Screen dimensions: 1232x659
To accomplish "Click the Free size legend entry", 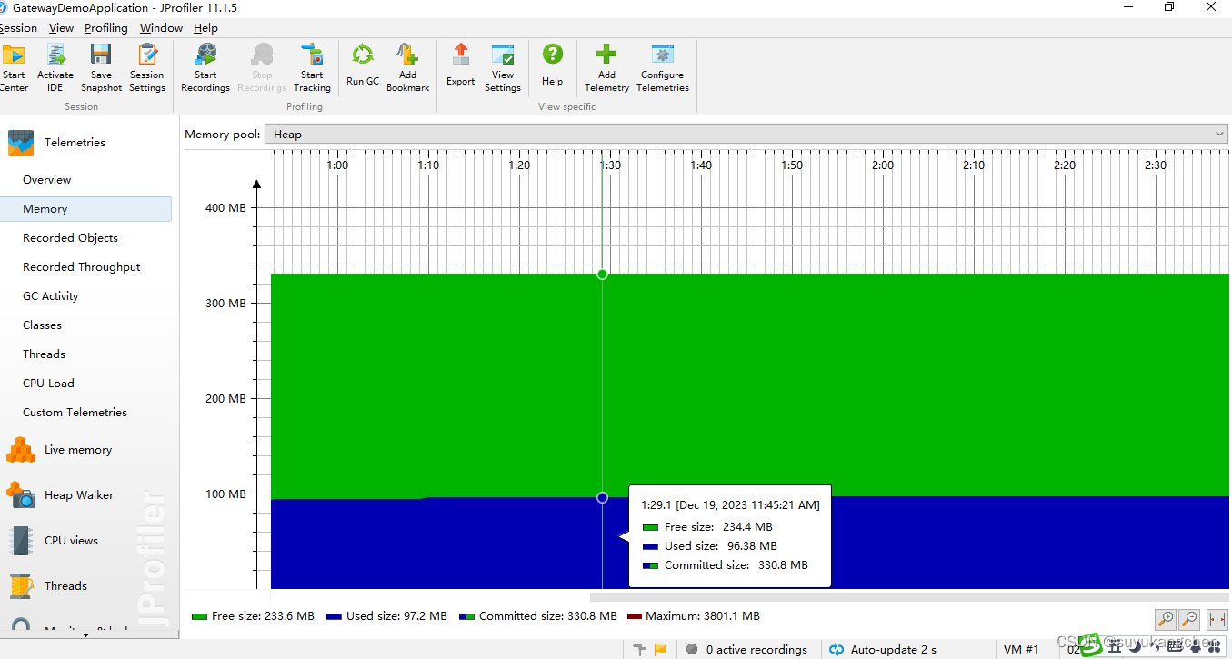I will (254, 616).
